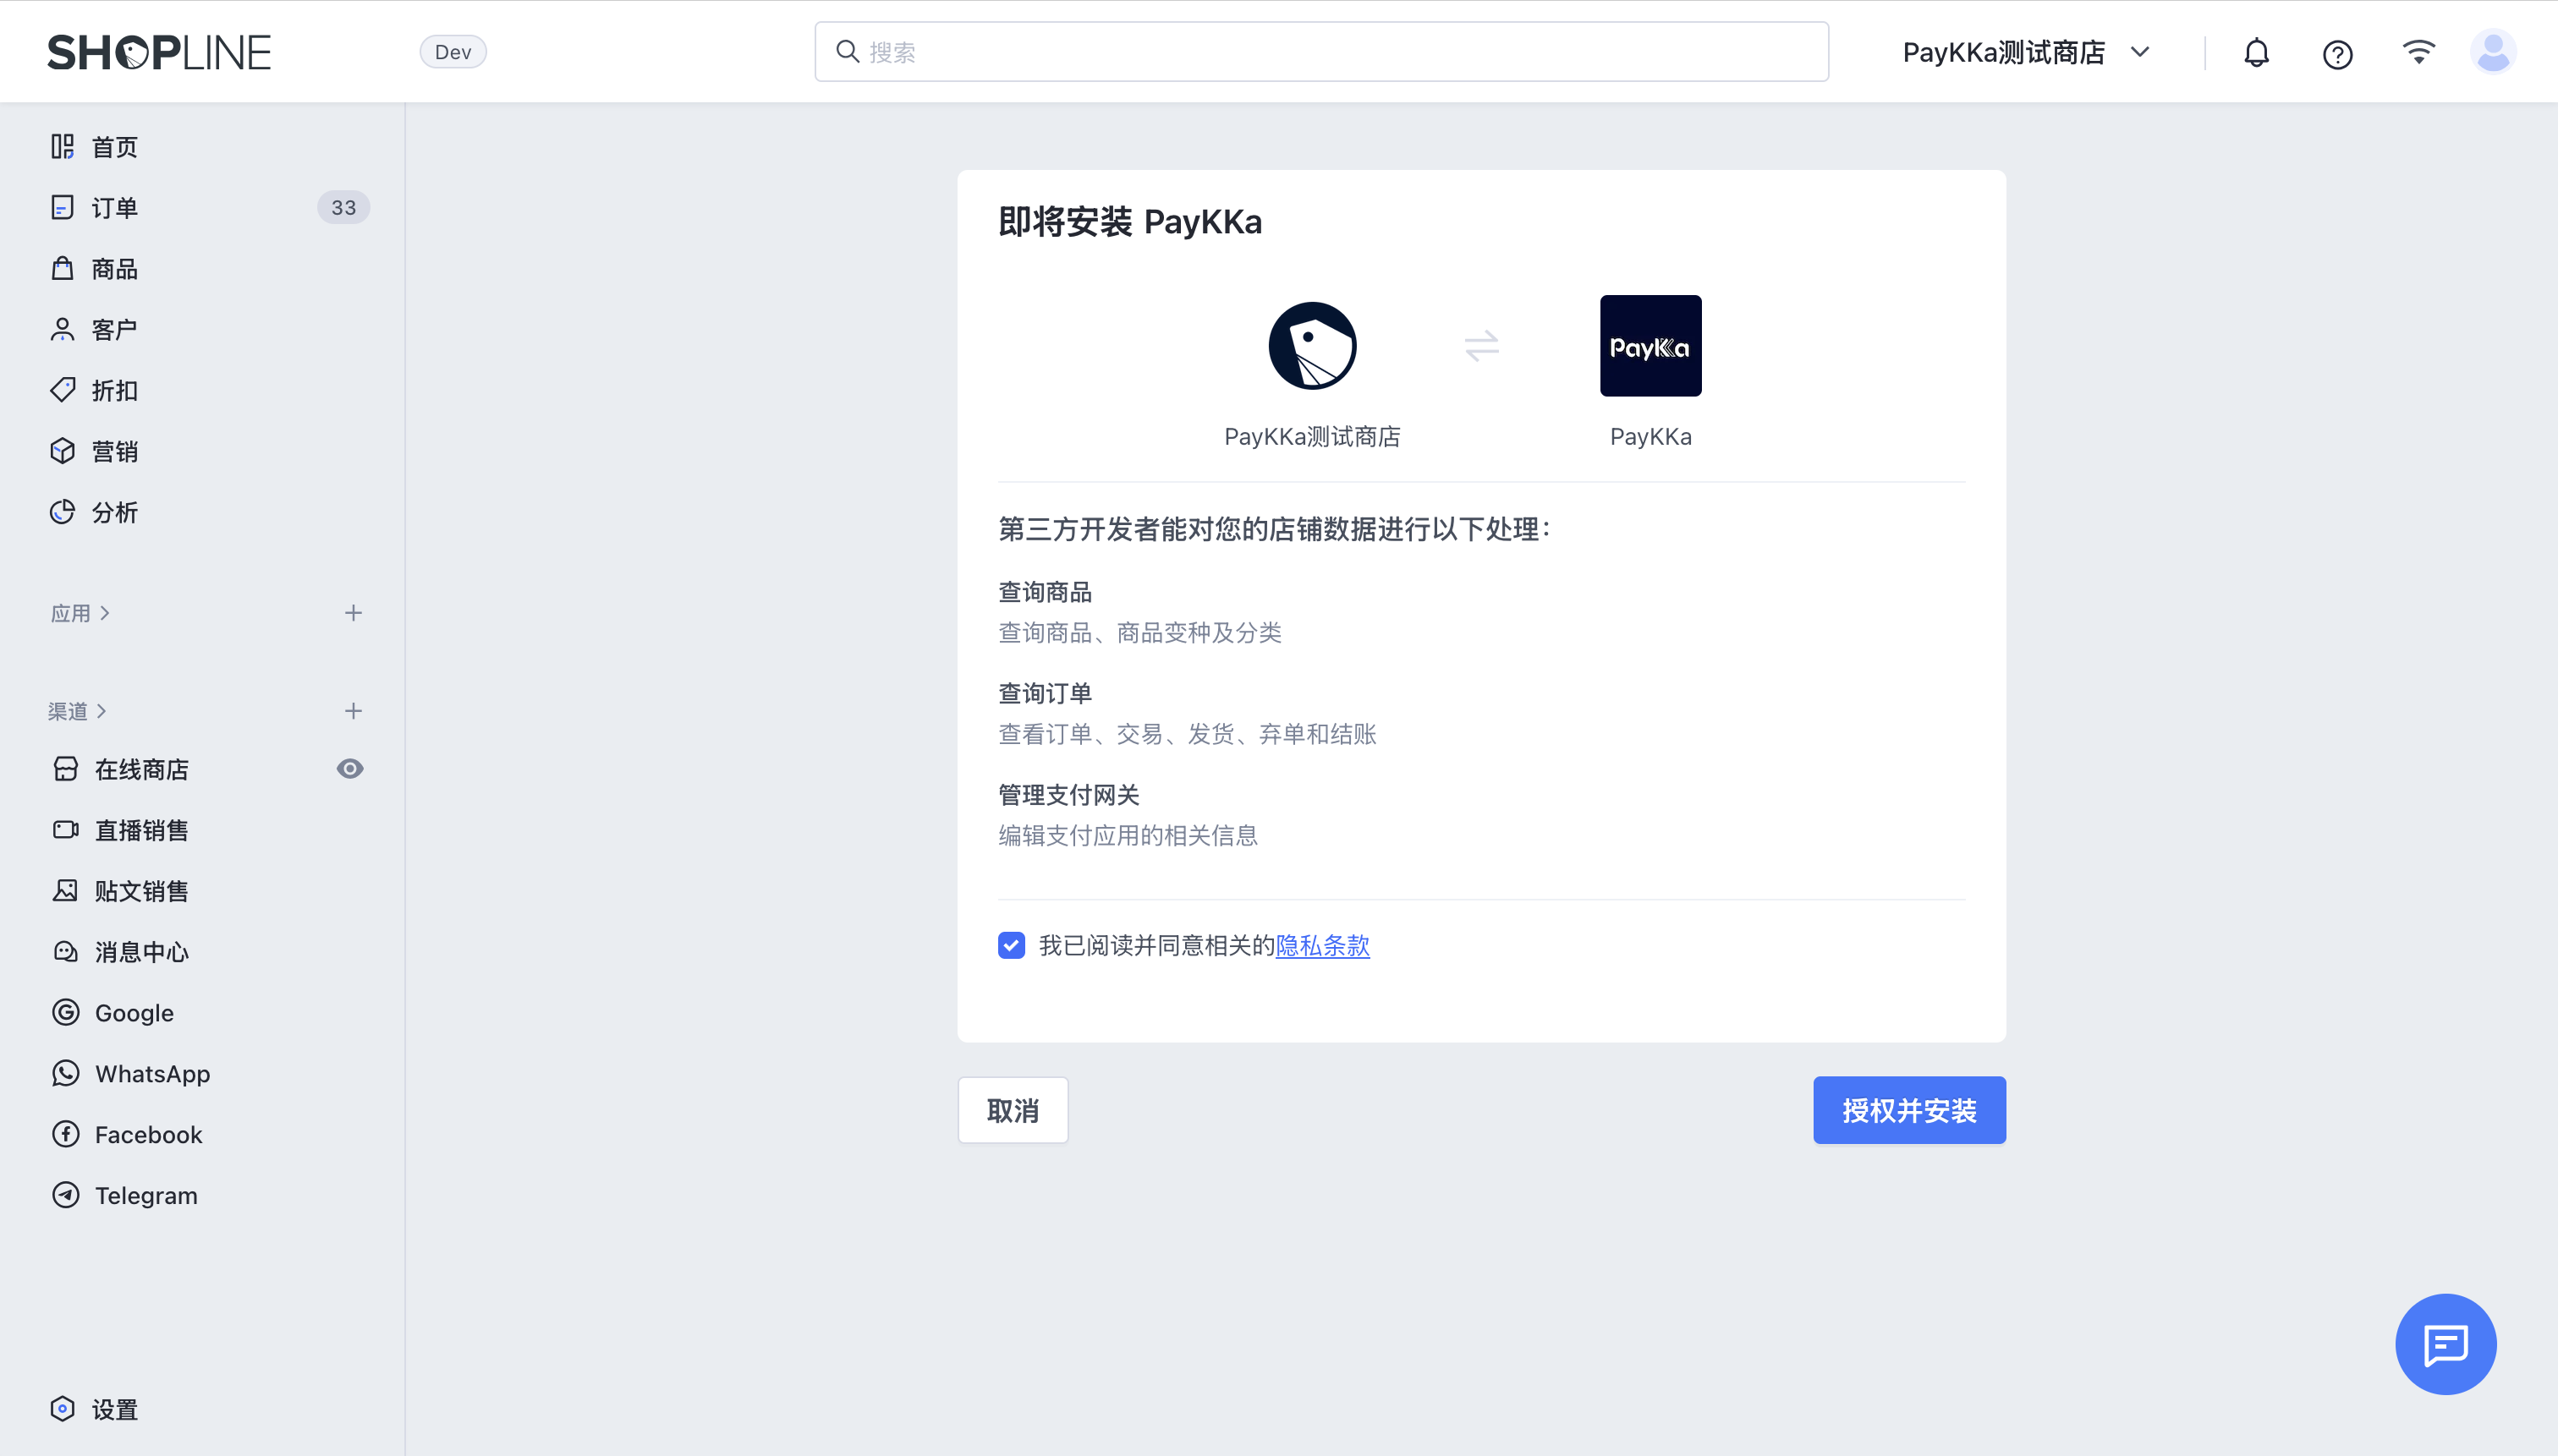Click text 查看订单、交易、发货、弃单和结账

pos(1187,734)
